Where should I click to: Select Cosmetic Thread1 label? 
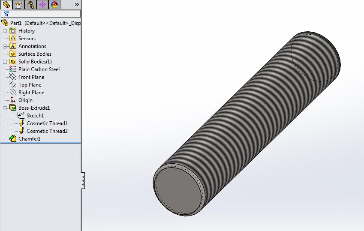point(47,123)
